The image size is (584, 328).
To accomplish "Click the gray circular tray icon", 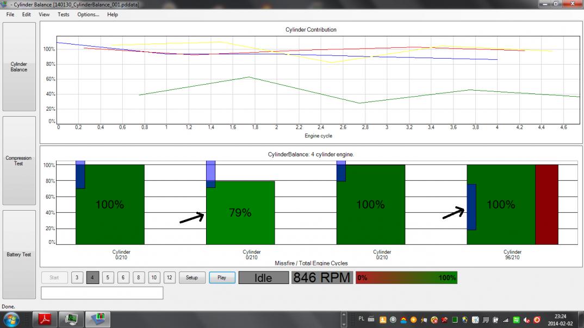I will click(x=393, y=320).
